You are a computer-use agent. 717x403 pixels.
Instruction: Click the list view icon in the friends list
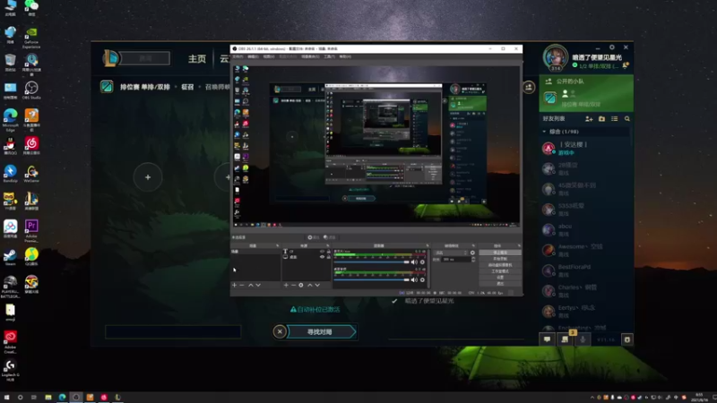(615, 119)
